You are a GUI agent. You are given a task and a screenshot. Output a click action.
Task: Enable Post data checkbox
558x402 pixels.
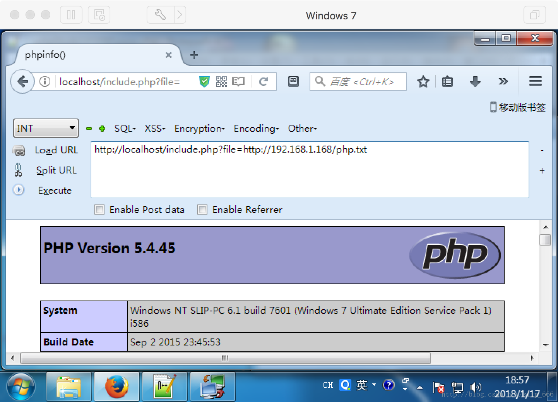point(99,210)
